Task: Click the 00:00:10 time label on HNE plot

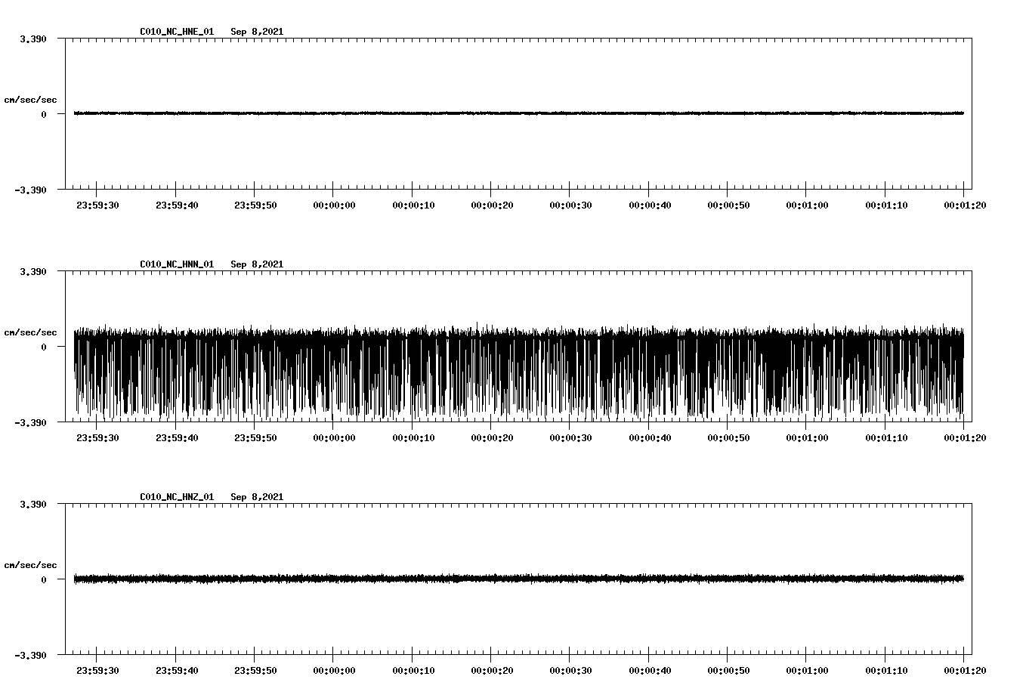Action: (x=413, y=205)
